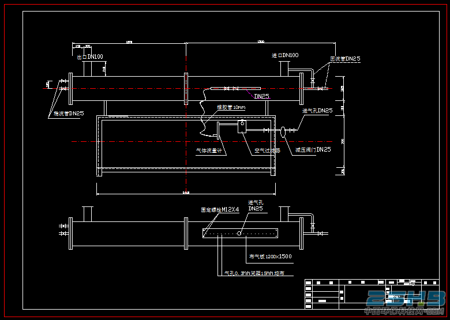Click the '出口DN100' outlet label
Image resolution: width=450 pixels, height=320 pixels.
click(90, 57)
